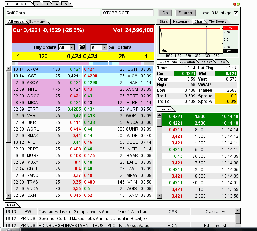The height and width of the screenshot is (231, 257).
Task: Click the Spread 0.0 yellow cell
Action: pyautogui.click(x=226, y=96)
